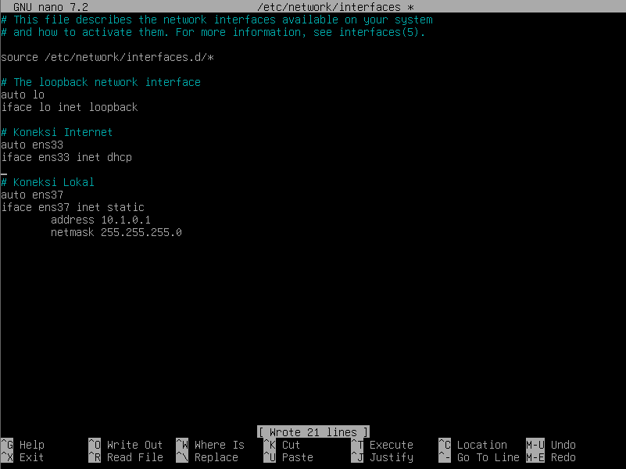Select the ^O Write Out shortcut
The height and width of the screenshot is (469, 626).
[126, 445]
